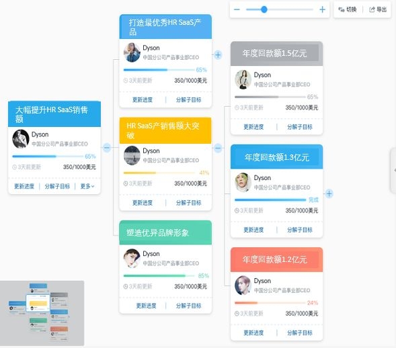Collapse children of 大幅提升HR SaaS销售额 card
396x348 pixels.
[107, 147]
